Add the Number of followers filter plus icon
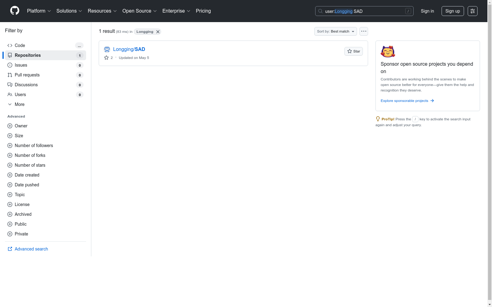The image size is (492, 307). [10, 146]
